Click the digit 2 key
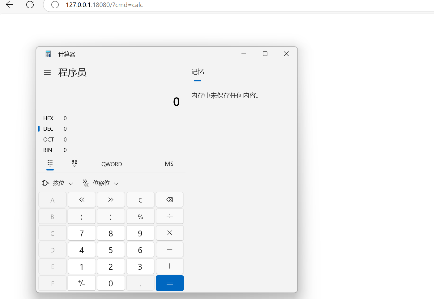 [x=111, y=266]
